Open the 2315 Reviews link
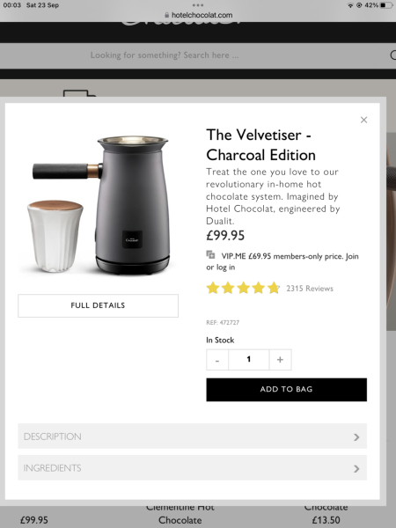Screen dimensions: 396x528 click(310, 289)
